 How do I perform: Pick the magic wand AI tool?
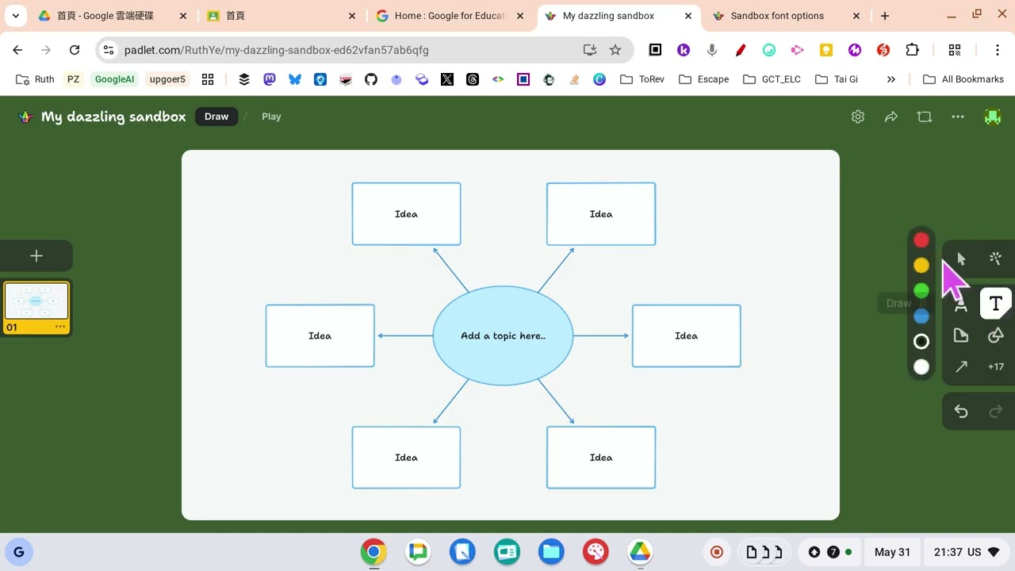point(996,259)
